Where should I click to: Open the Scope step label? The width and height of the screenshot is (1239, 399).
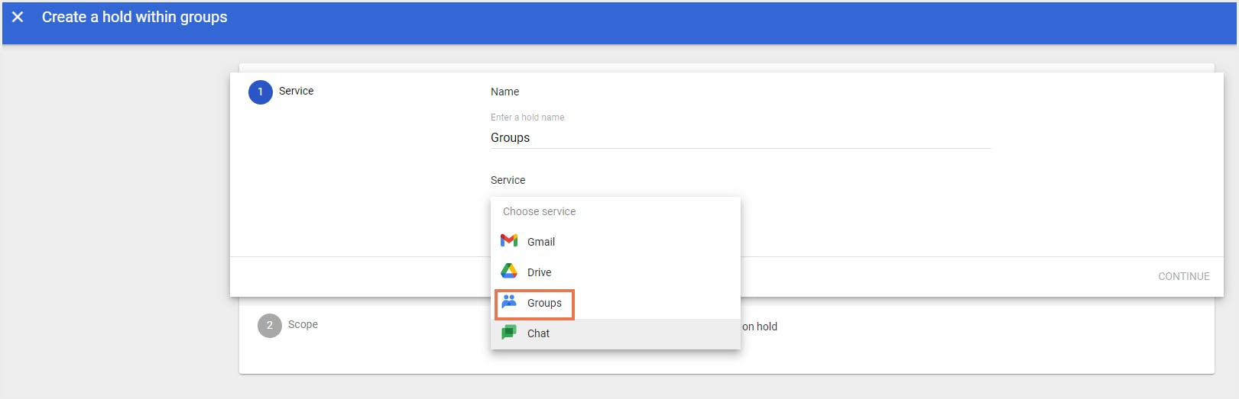click(303, 324)
